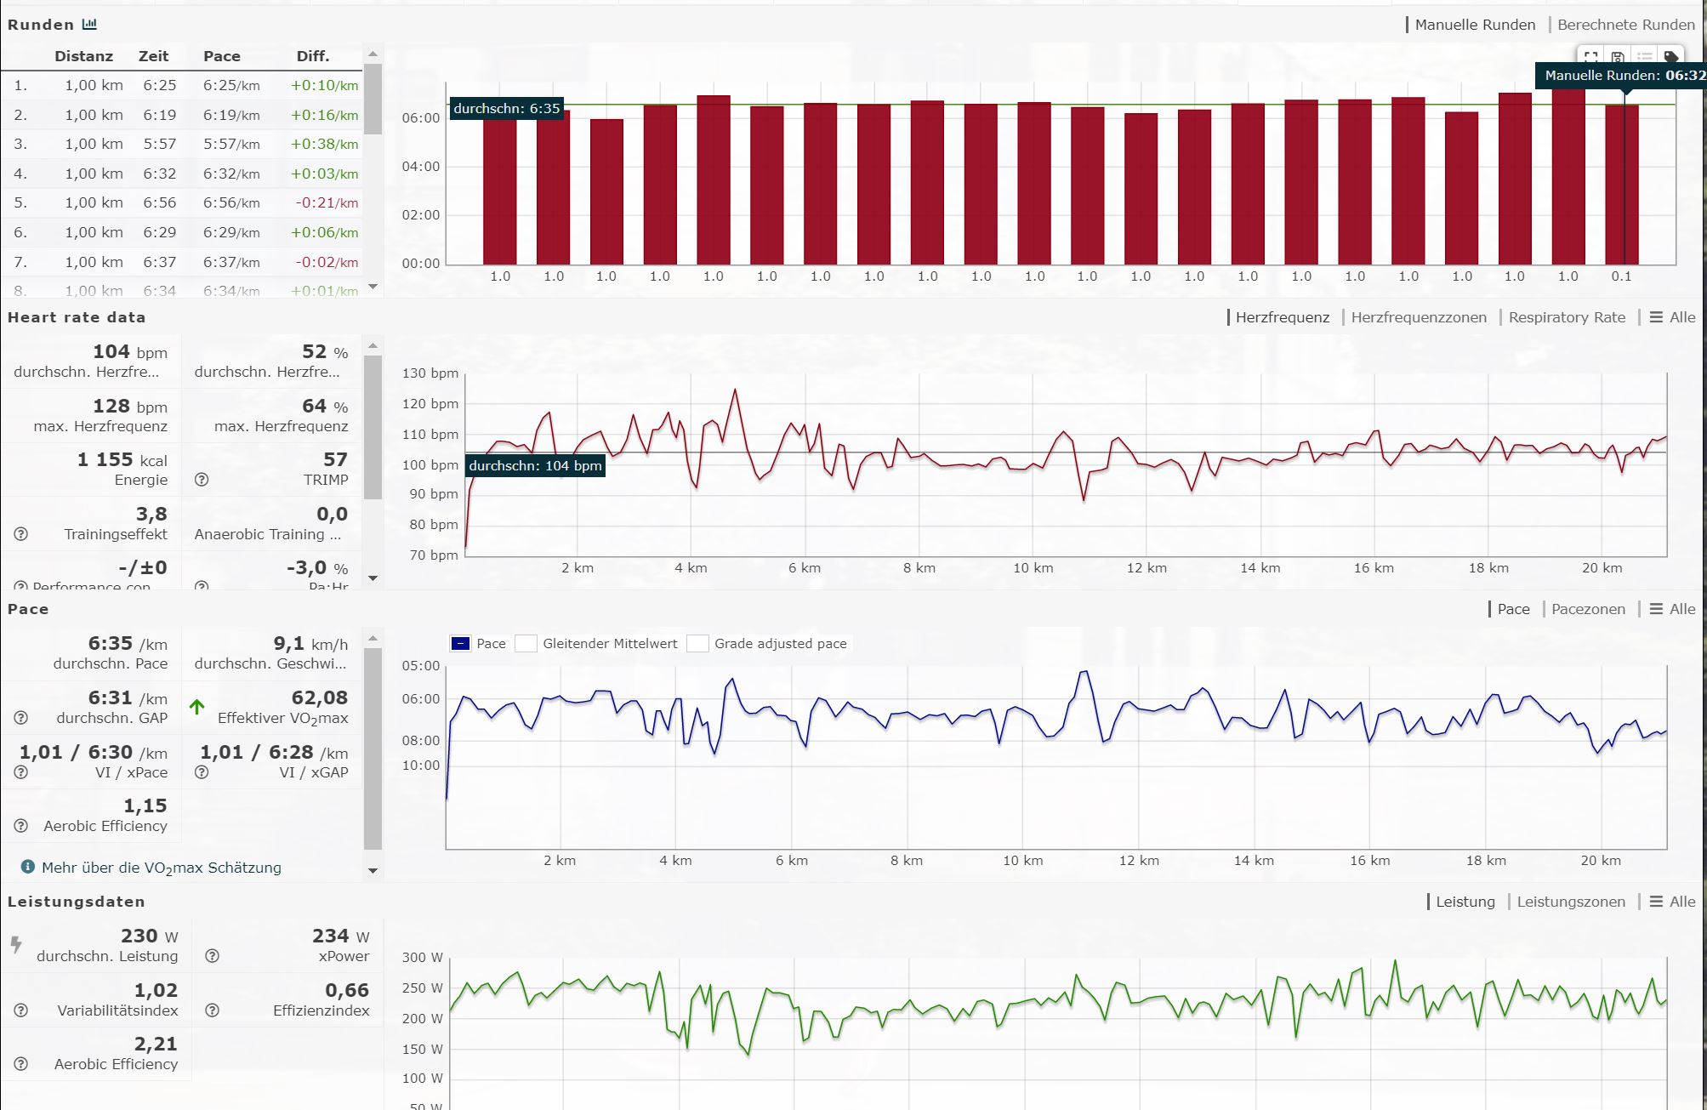Image resolution: width=1707 pixels, height=1110 pixels.
Task: Toggle the Pace series in chart legend
Action: tap(460, 644)
